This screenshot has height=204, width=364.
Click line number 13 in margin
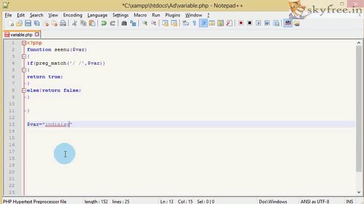[x=12, y=125]
